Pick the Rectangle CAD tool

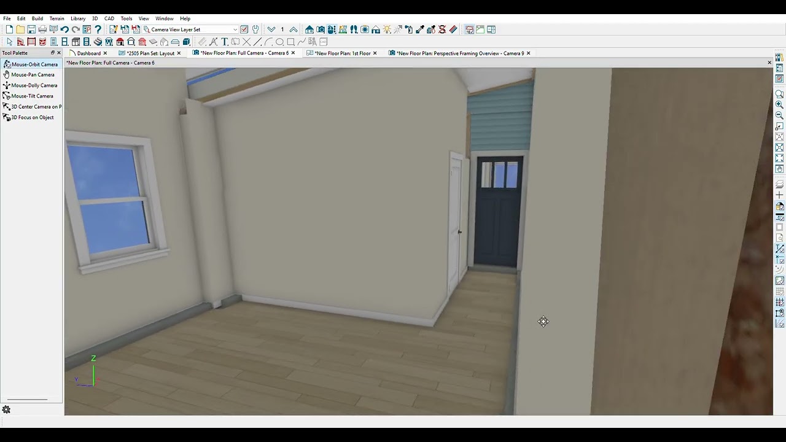pyautogui.click(x=290, y=42)
